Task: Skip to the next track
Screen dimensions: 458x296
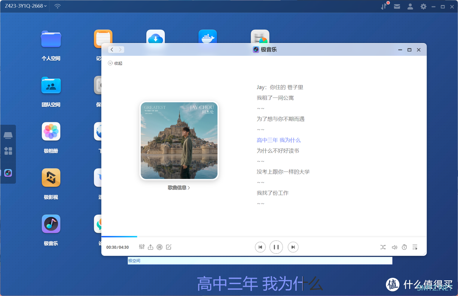Action: point(293,247)
